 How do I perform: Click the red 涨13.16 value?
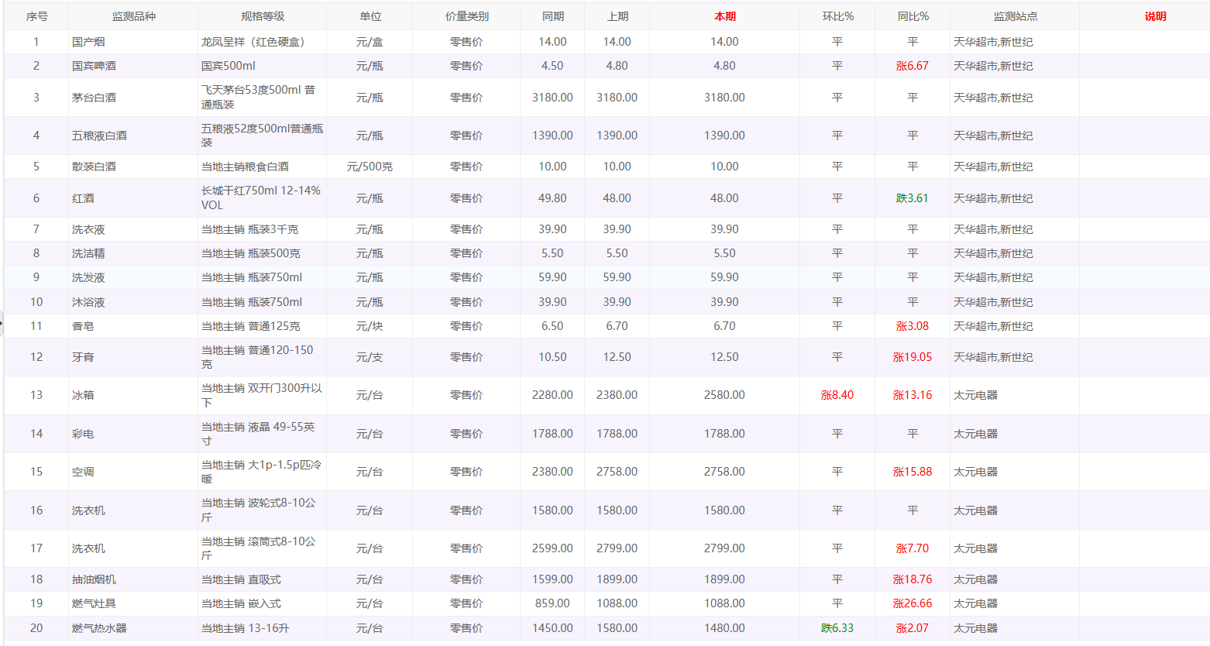[913, 395]
